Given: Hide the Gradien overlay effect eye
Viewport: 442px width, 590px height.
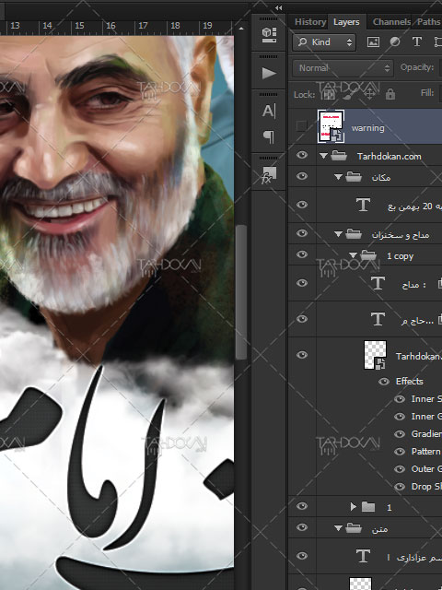Looking at the screenshot, I should click(x=400, y=434).
